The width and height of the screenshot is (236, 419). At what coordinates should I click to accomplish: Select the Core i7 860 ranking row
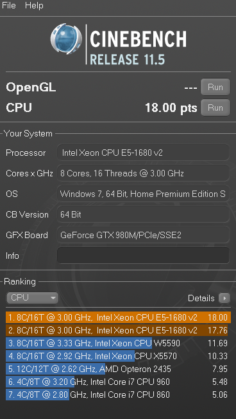pos(118,395)
